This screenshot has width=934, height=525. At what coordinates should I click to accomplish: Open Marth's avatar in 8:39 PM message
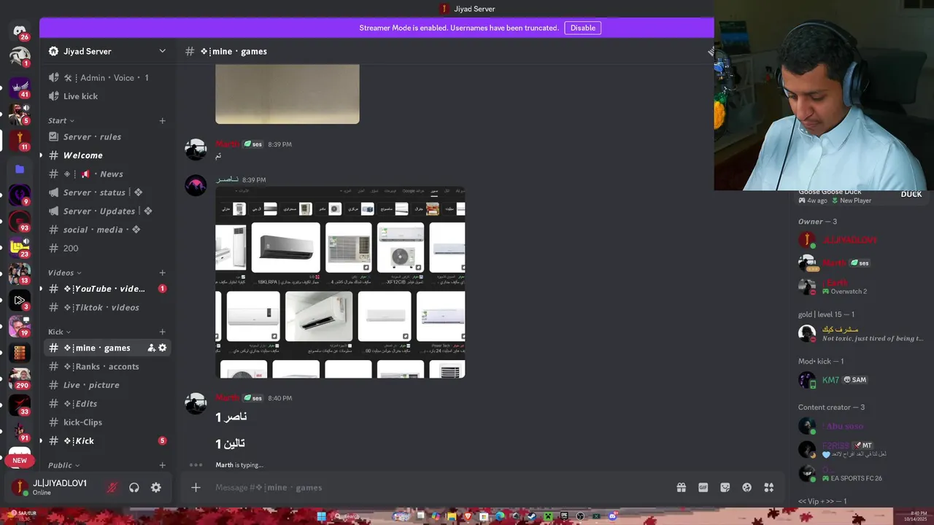click(196, 149)
